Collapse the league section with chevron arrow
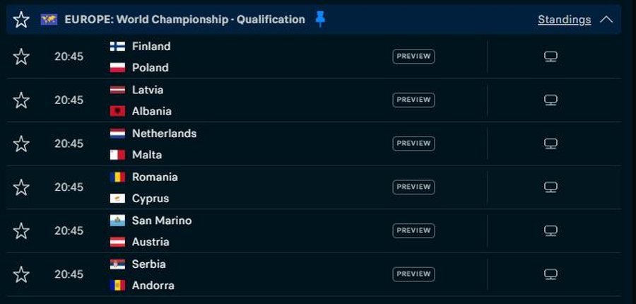Image resolution: width=636 pixels, height=304 pixels. click(x=606, y=19)
